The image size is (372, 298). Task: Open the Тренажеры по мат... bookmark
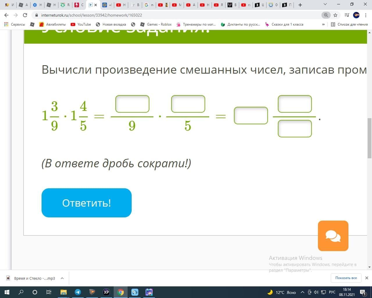[196, 24]
